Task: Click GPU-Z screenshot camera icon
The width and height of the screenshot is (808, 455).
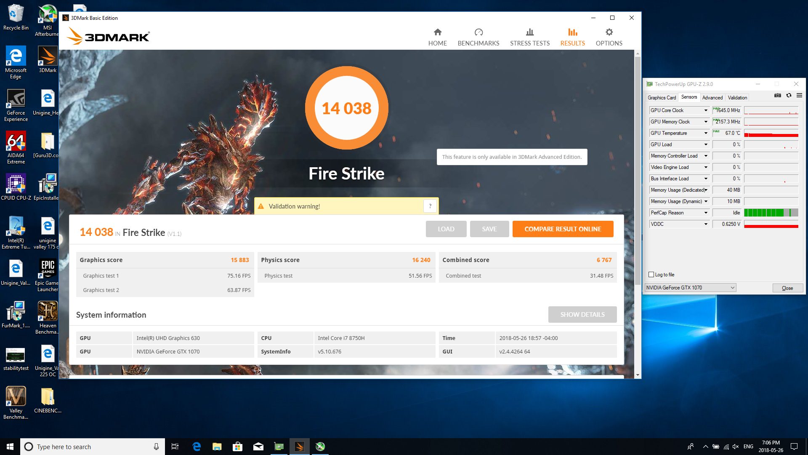Action: coord(778,96)
